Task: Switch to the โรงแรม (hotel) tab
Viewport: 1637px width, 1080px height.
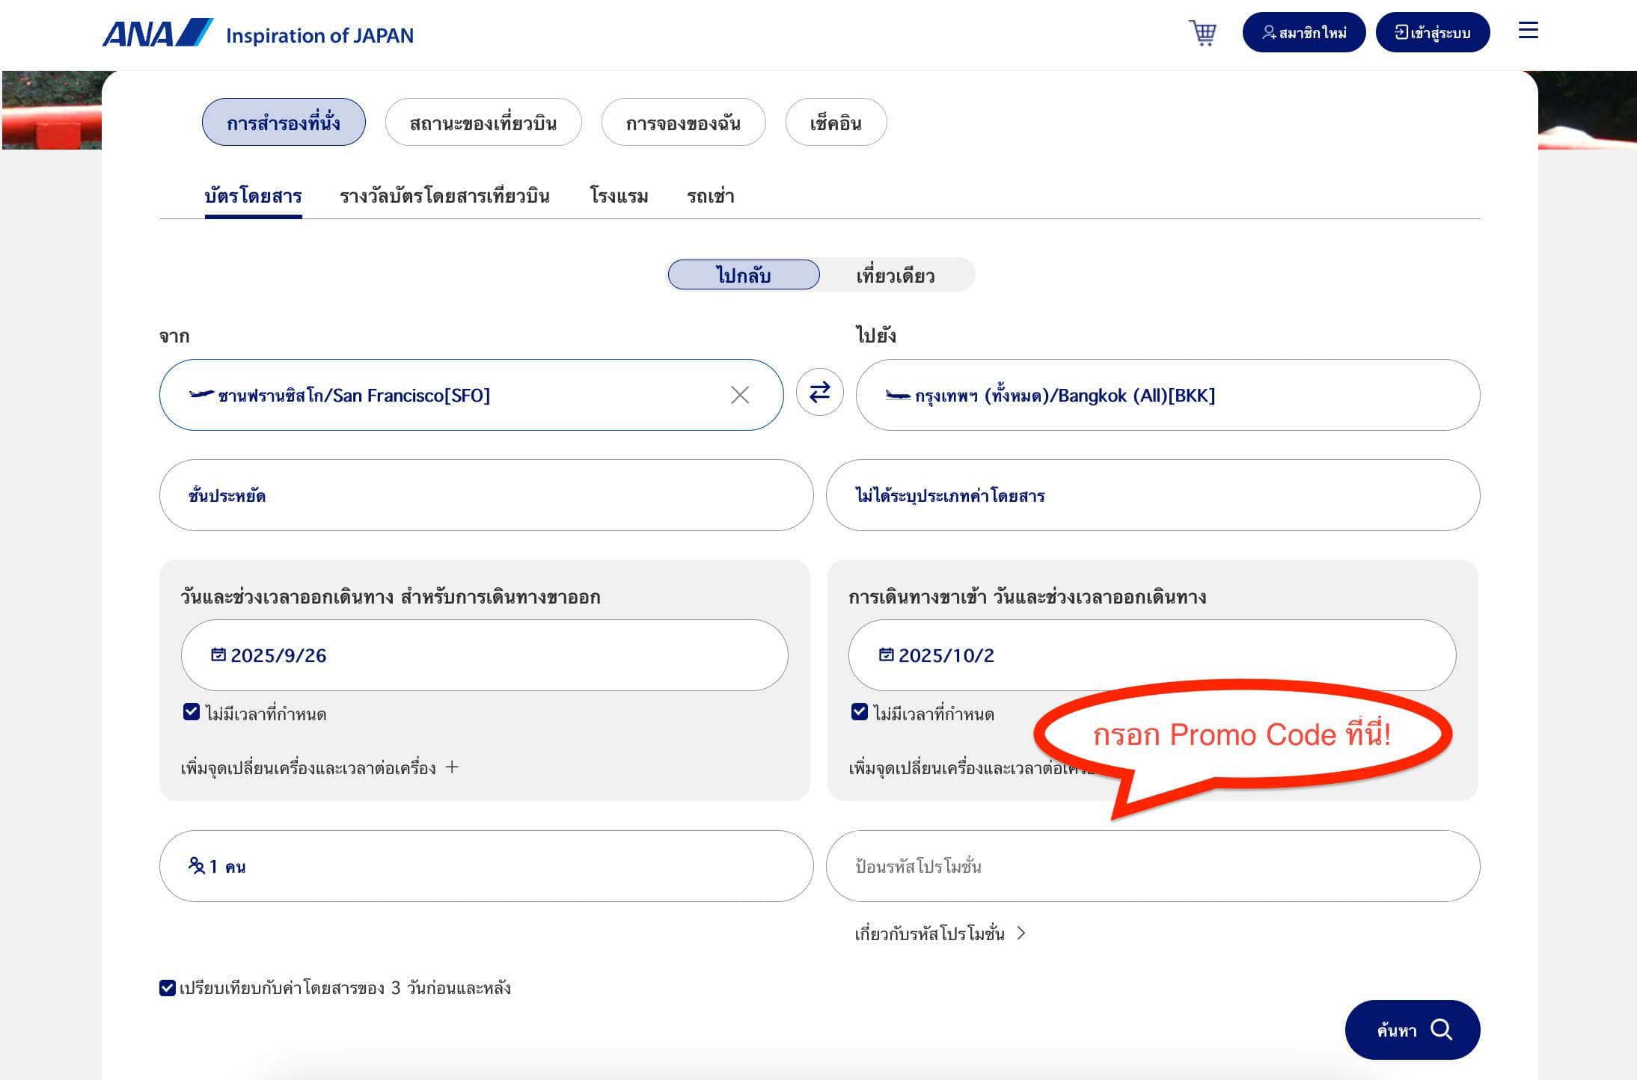Action: [x=619, y=196]
